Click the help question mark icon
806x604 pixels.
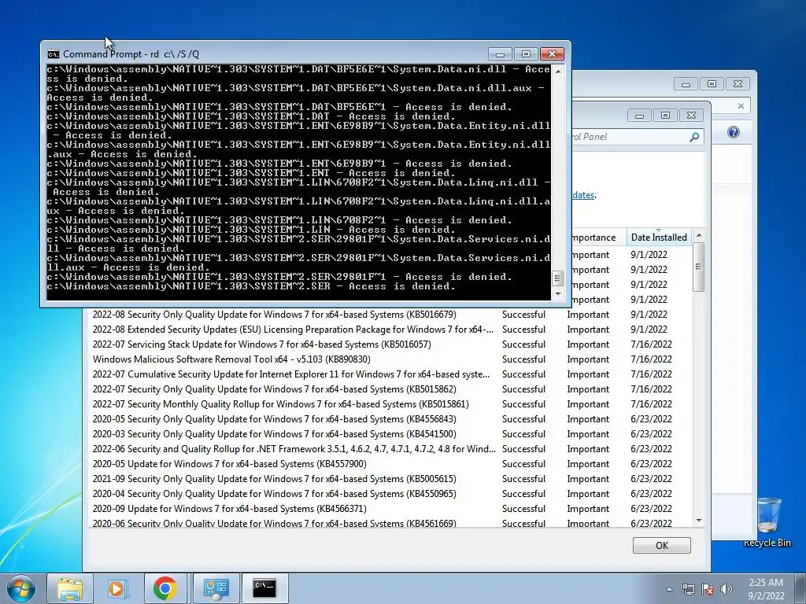point(734,132)
